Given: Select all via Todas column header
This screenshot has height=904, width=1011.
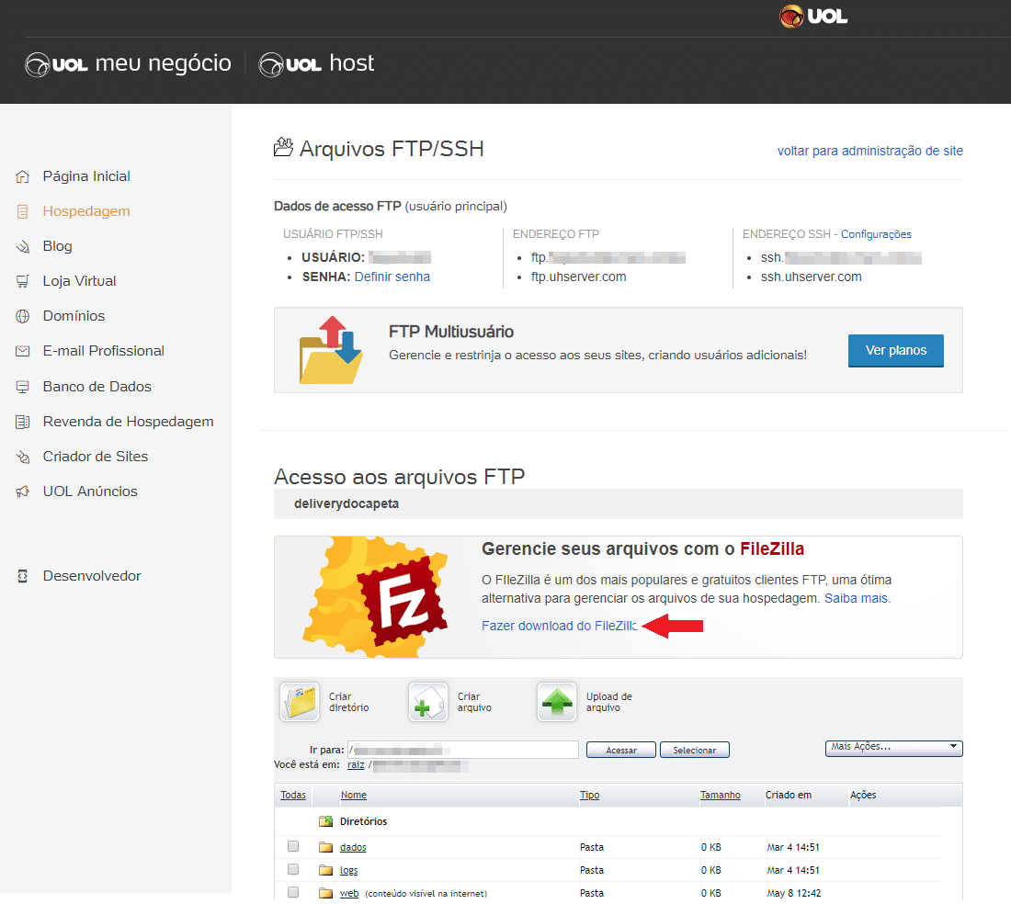Looking at the screenshot, I should [292, 795].
